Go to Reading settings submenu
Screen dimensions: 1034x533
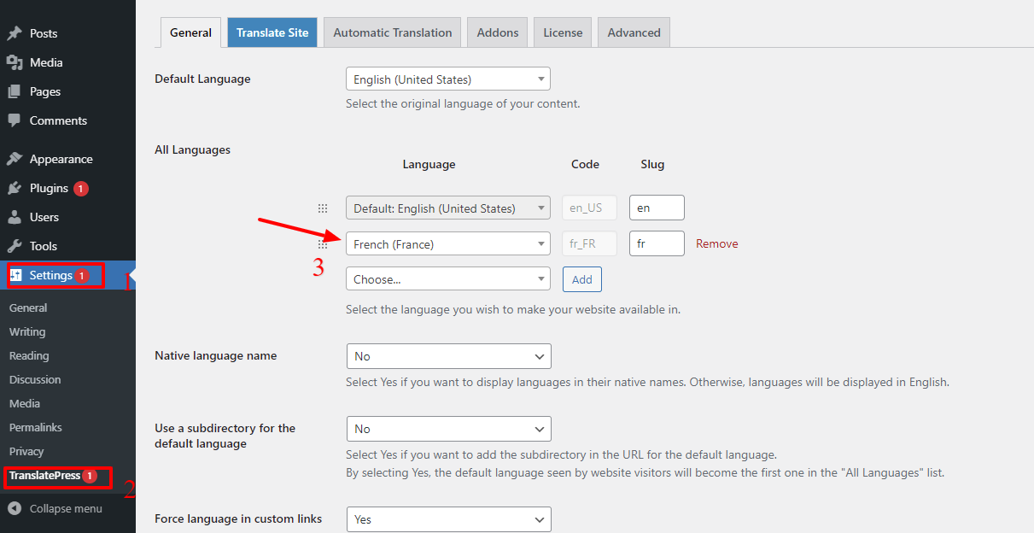coord(29,355)
